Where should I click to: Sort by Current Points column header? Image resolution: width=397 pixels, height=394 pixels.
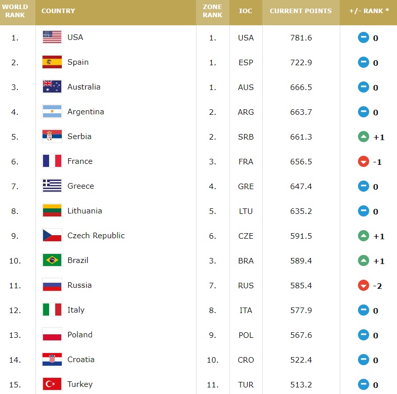[301, 11]
